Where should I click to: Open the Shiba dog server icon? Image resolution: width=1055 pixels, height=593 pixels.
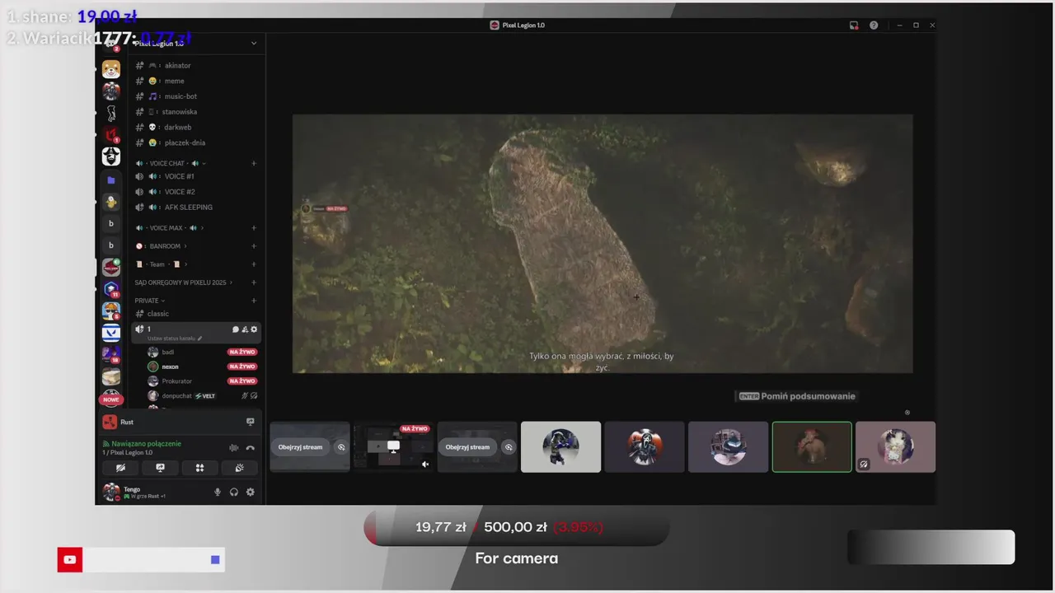tap(111, 69)
